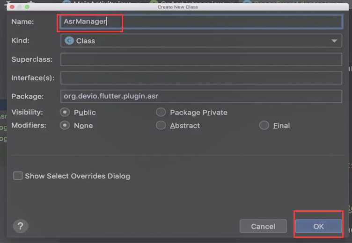Cancel the Create New Class dialog
The image size is (352, 243).
(x=263, y=226)
